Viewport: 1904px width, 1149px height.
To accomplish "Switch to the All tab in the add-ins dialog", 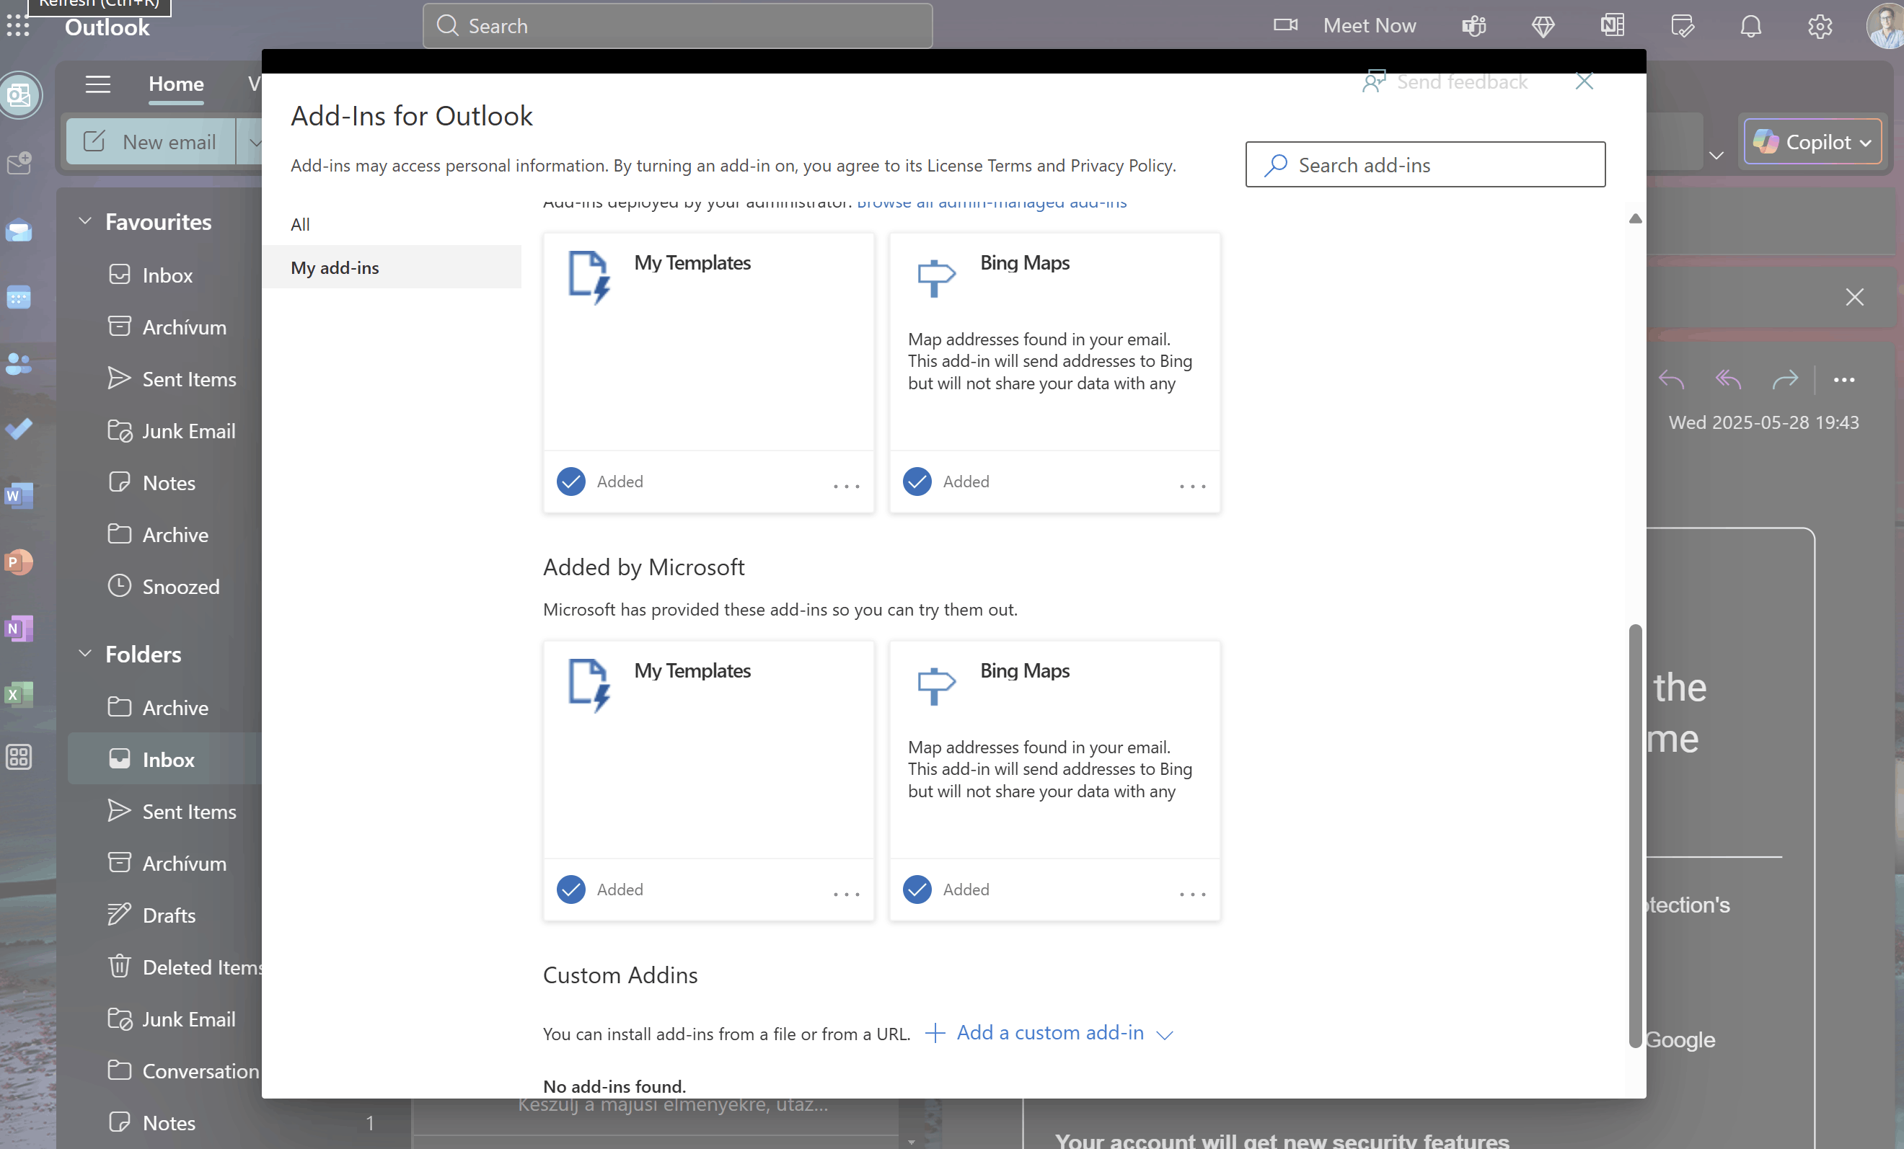I will pos(301,224).
